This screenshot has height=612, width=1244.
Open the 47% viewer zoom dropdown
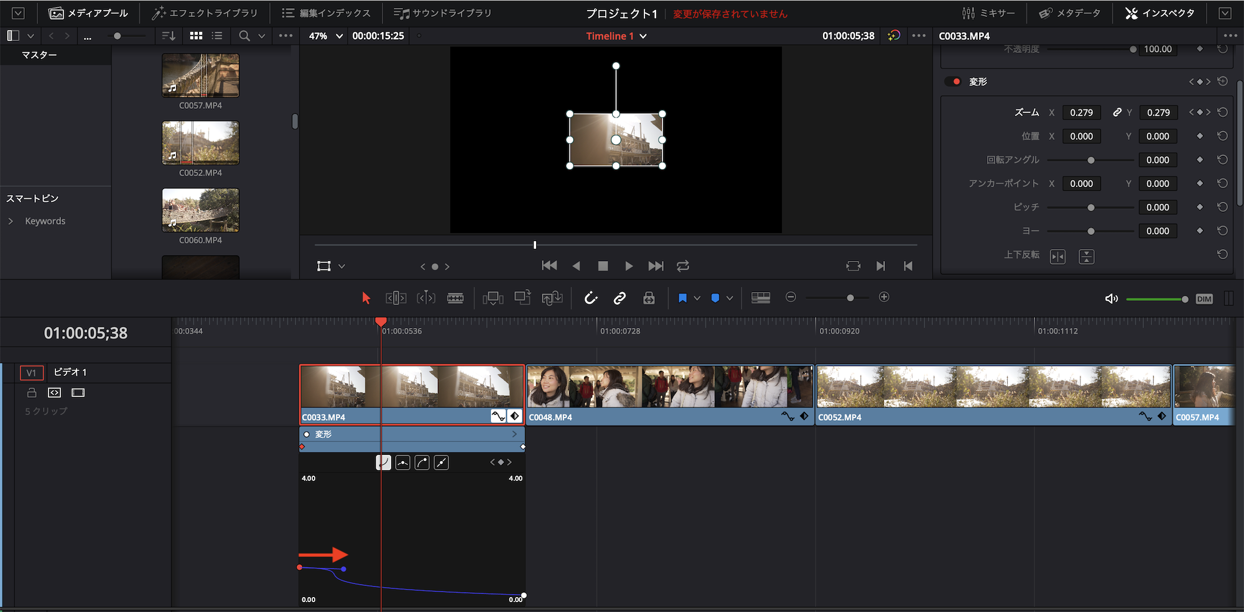tap(339, 36)
